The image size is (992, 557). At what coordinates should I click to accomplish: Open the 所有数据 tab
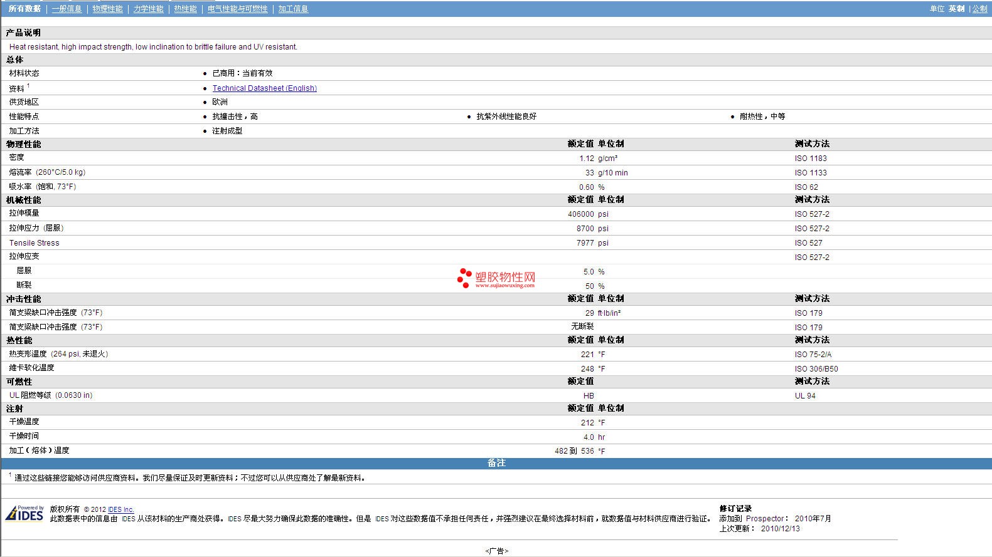tap(24, 9)
